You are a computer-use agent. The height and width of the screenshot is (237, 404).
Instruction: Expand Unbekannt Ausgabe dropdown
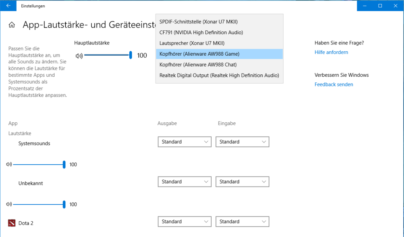pos(185,182)
